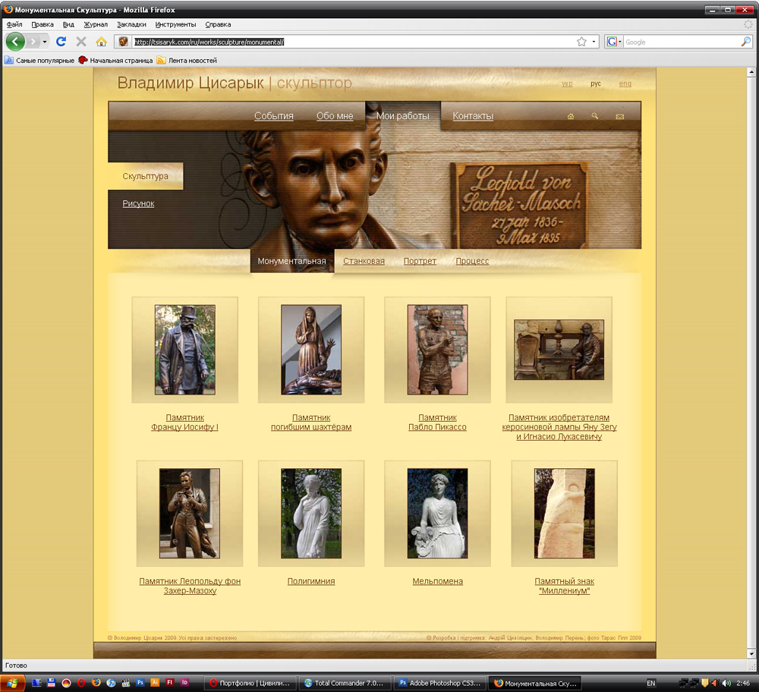
Task: Click the site home icon in nav bar
Action: pos(571,116)
